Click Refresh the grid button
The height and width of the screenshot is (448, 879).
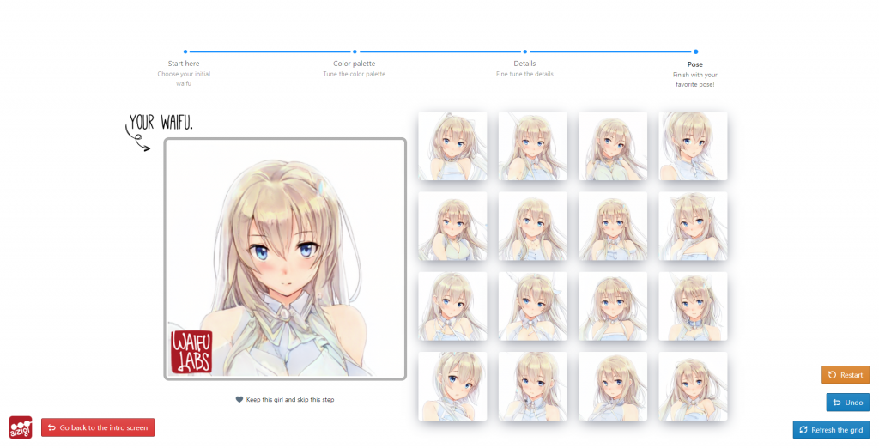(x=831, y=430)
